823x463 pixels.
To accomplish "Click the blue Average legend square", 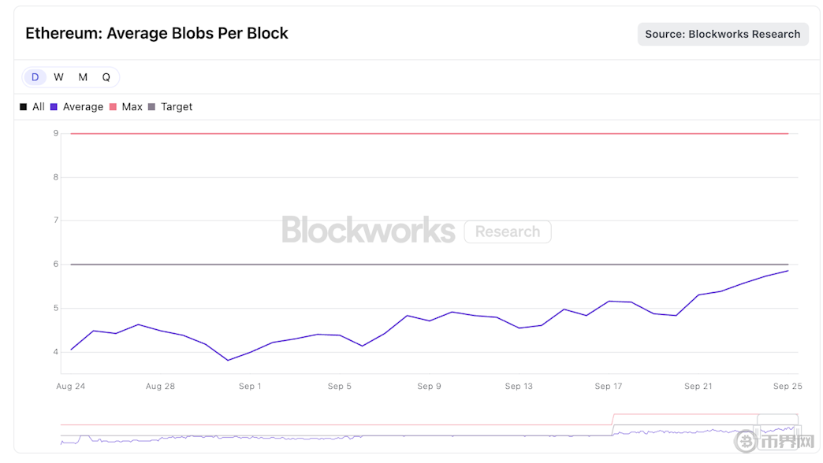I will click(x=54, y=107).
